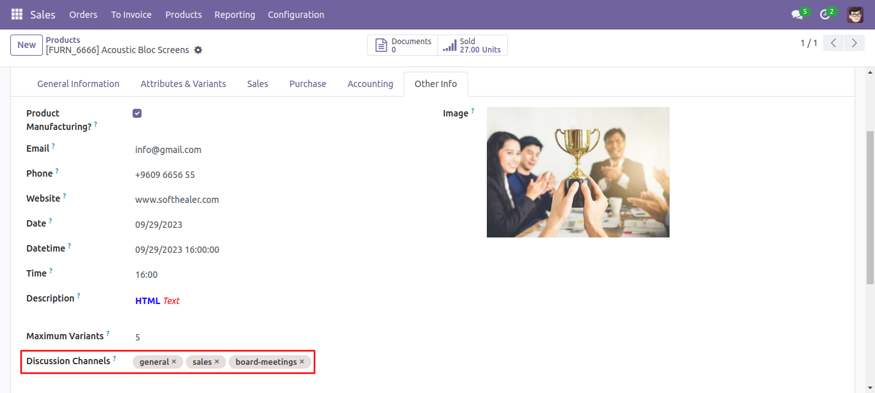Click the Documents 0 button text
Image resolution: width=875 pixels, height=393 pixels.
click(x=411, y=45)
